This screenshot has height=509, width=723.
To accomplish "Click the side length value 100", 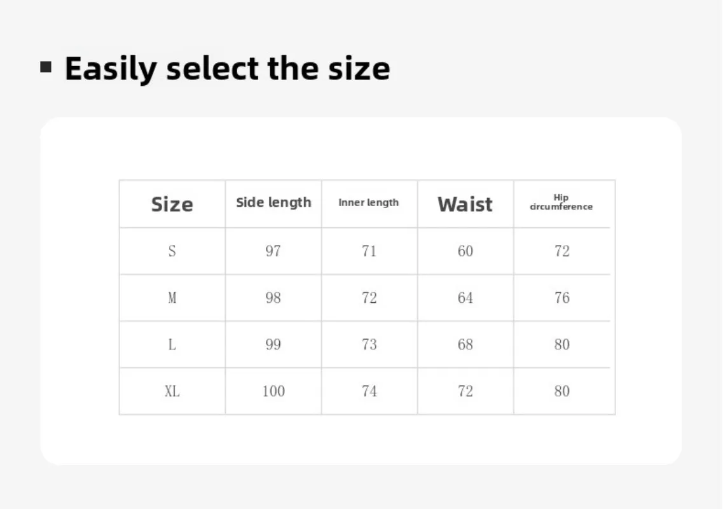I will click(273, 391).
